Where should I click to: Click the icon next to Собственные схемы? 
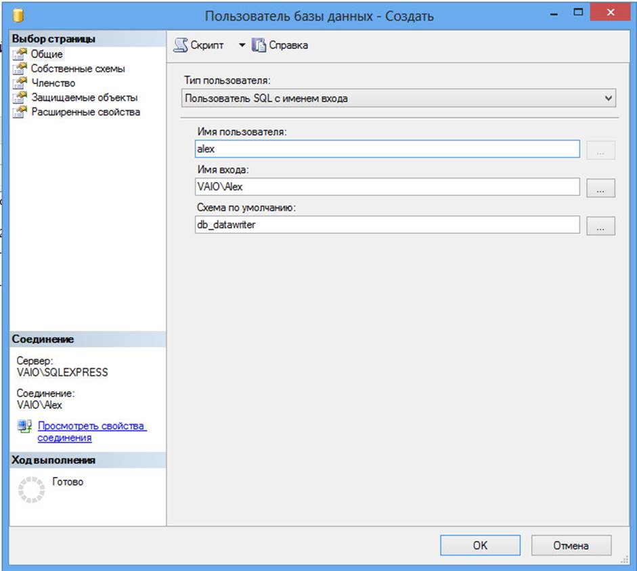pos(20,68)
